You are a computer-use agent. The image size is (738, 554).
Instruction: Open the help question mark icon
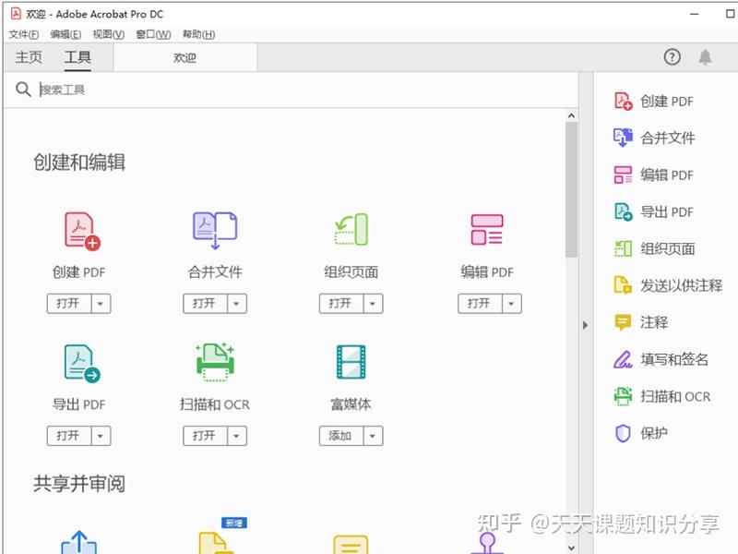(x=673, y=57)
